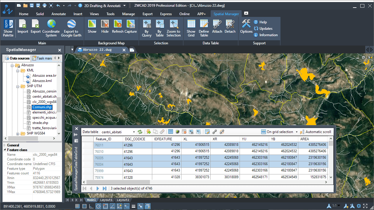Click the Information button

268,35
